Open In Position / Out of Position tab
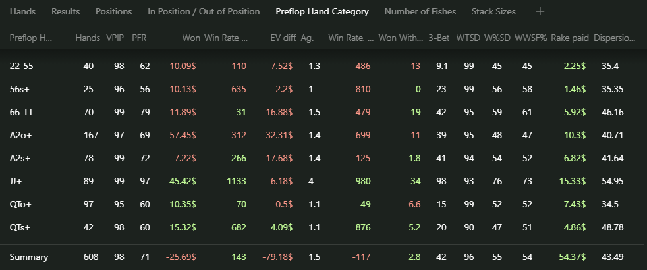647x270 pixels. pos(204,12)
